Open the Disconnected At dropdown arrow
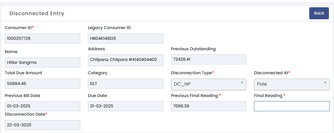This screenshot has height=133, width=334. 325,83
